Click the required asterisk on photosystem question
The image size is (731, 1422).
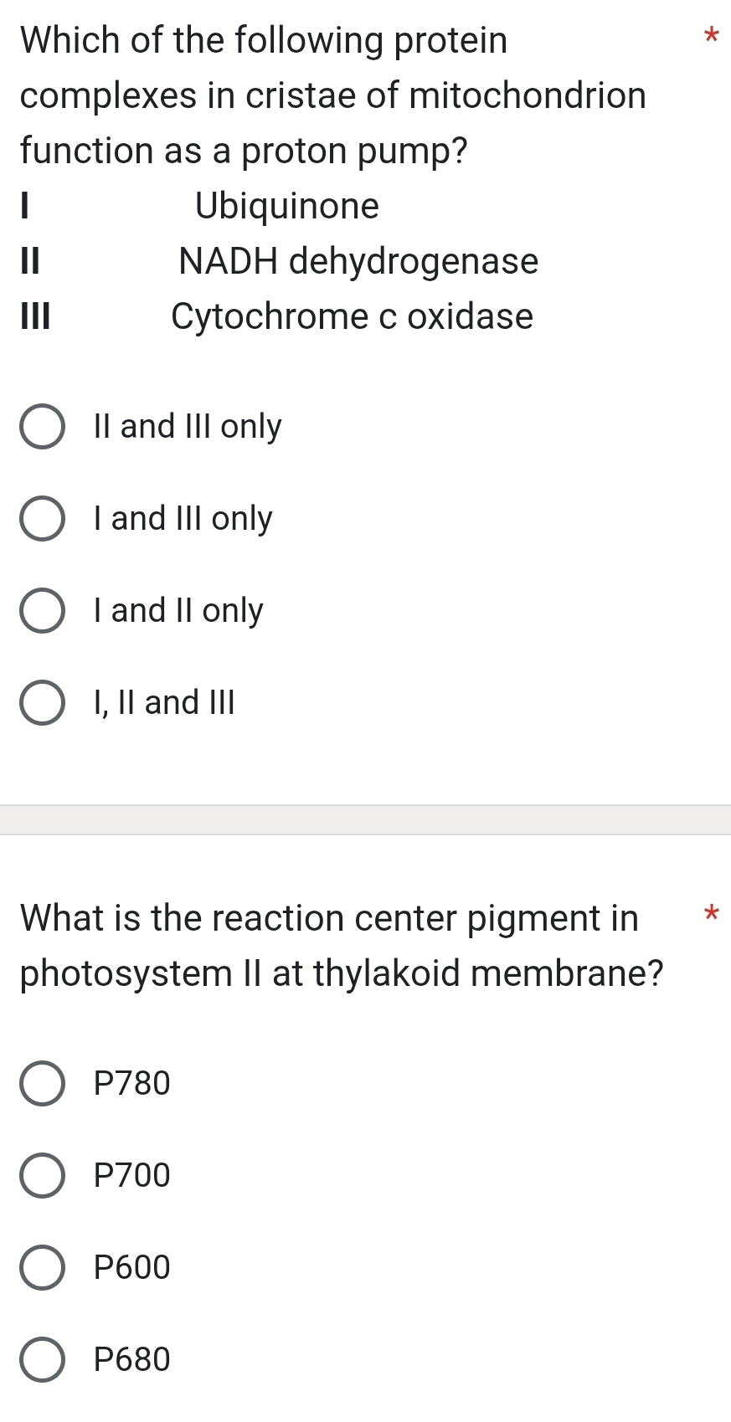pos(711,917)
